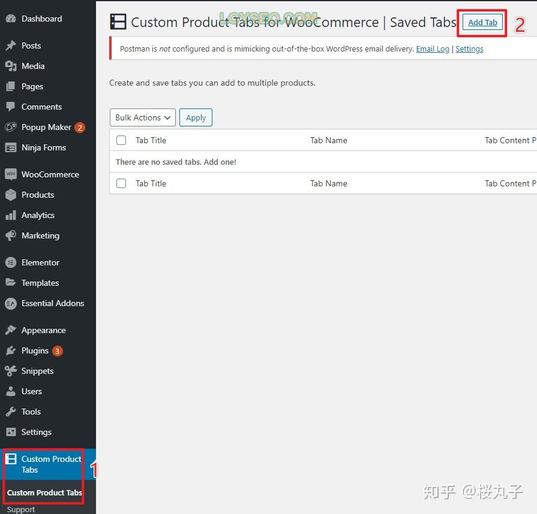
Task: Click the Users person icon
Action: point(11,391)
